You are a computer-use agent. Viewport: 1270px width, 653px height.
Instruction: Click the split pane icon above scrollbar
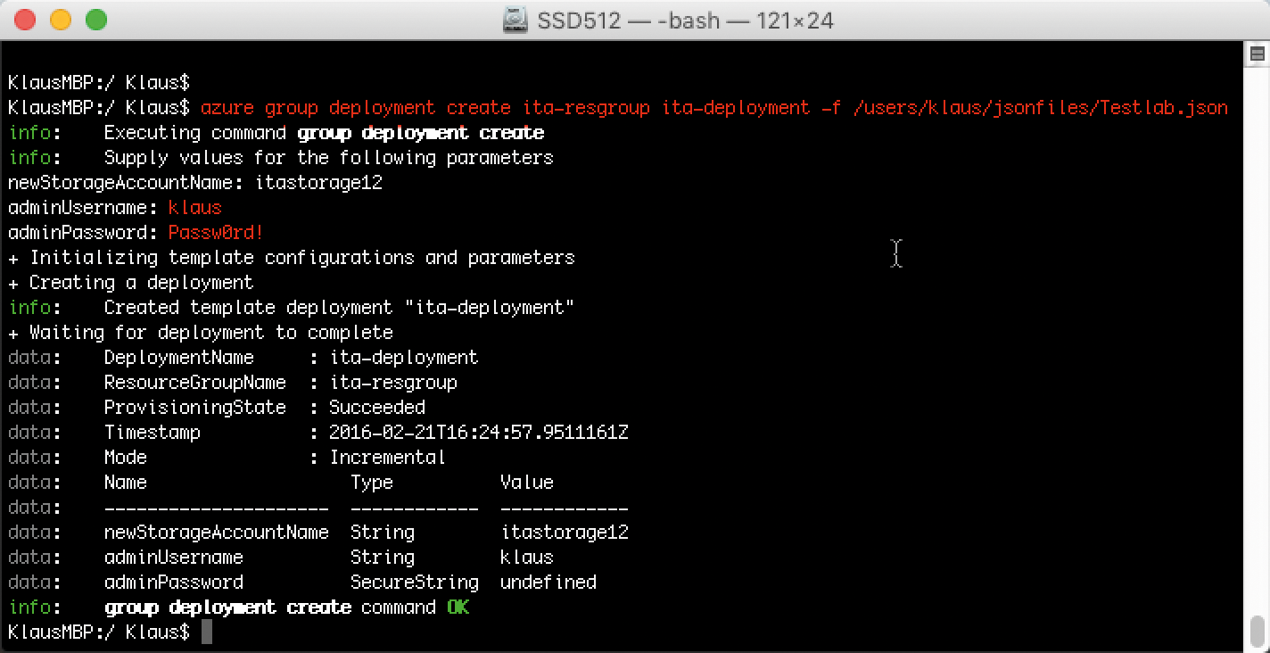point(1258,54)
